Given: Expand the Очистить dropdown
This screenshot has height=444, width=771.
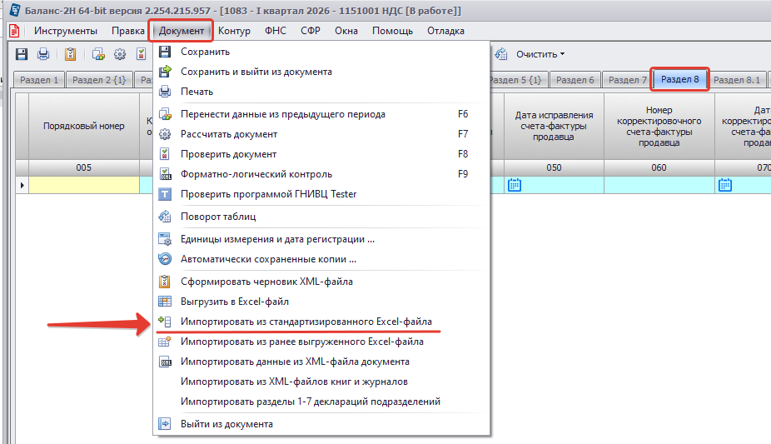Looking at the screenshot, I should pyautogui.click(x=540, y=54).
